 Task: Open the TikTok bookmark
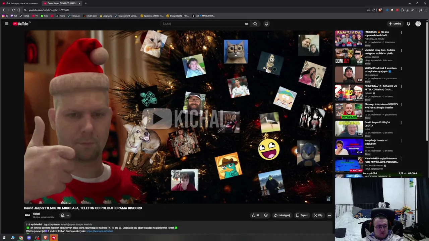click(24, 16)
